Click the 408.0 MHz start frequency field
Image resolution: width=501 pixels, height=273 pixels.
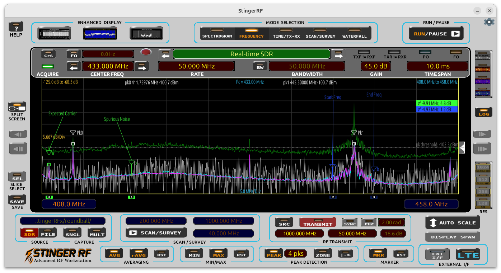point(69,204)
